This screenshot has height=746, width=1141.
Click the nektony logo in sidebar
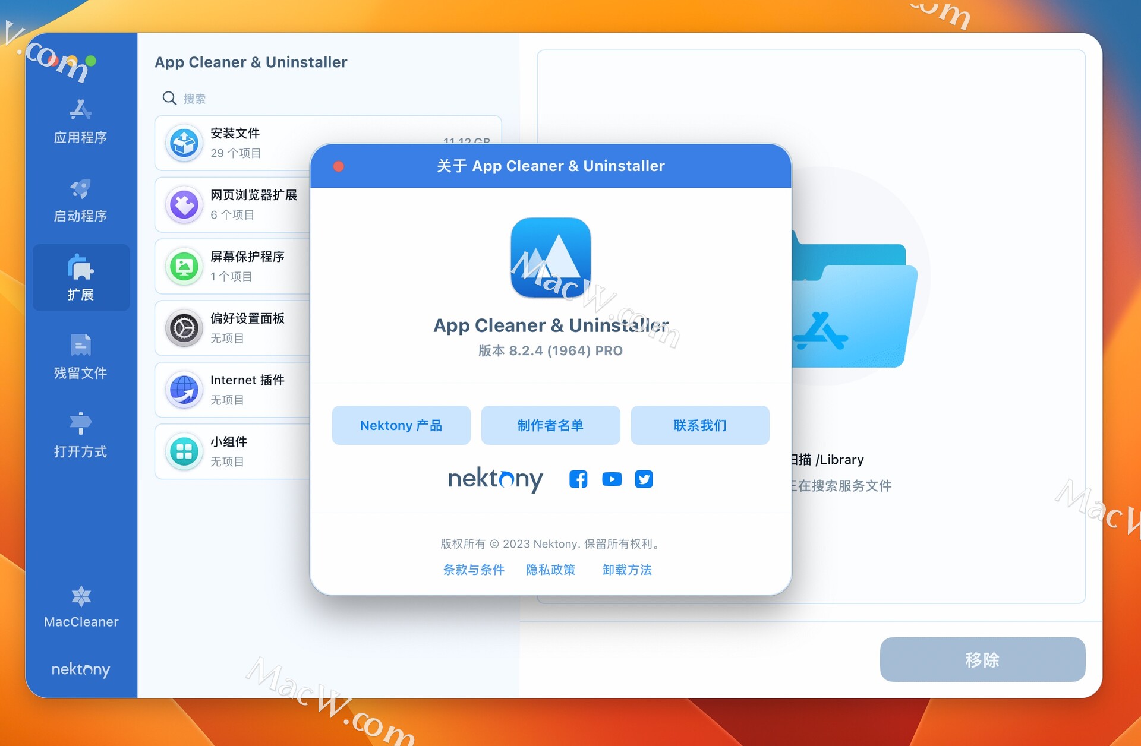click(x=81, y=669)
